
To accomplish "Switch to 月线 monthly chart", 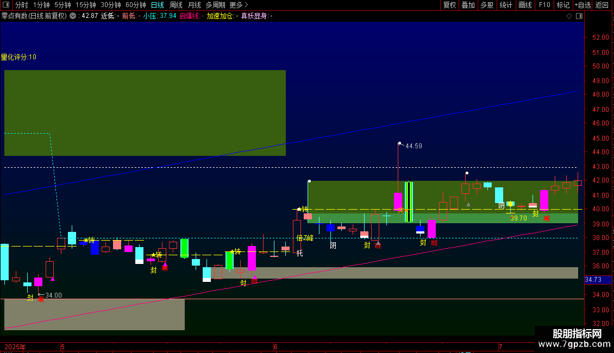I will [x=194, y=5].
